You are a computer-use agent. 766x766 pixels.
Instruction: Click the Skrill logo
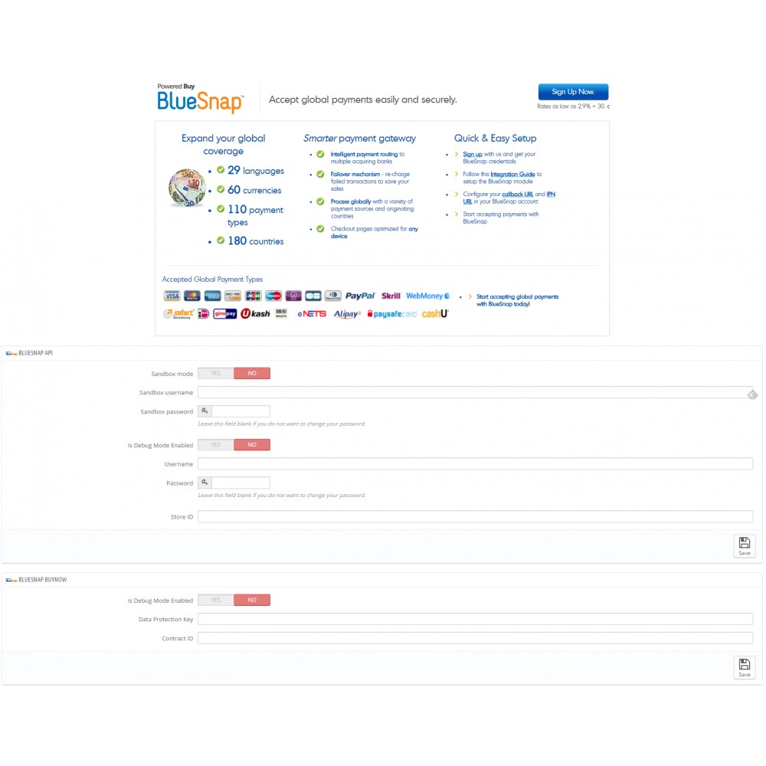pos(391,296)
